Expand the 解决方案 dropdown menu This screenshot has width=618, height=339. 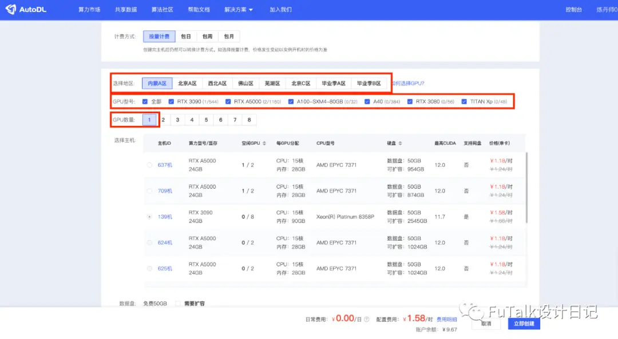point(239,10)
